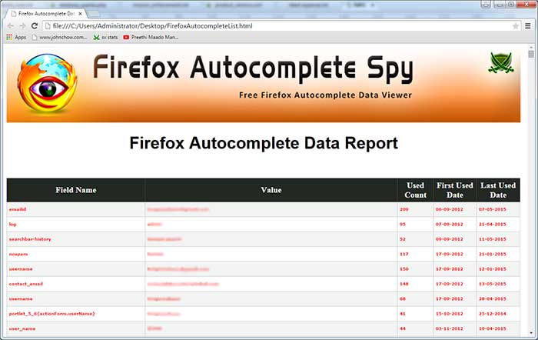This screenshot has width=538, height=340.
Task: Open the Chrome hamburger menu
Action: [528, 26]
